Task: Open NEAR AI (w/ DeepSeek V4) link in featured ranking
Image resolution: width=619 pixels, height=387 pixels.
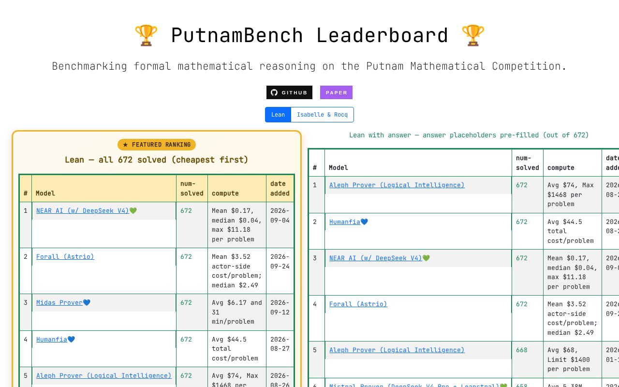Action: click(83, 210)
